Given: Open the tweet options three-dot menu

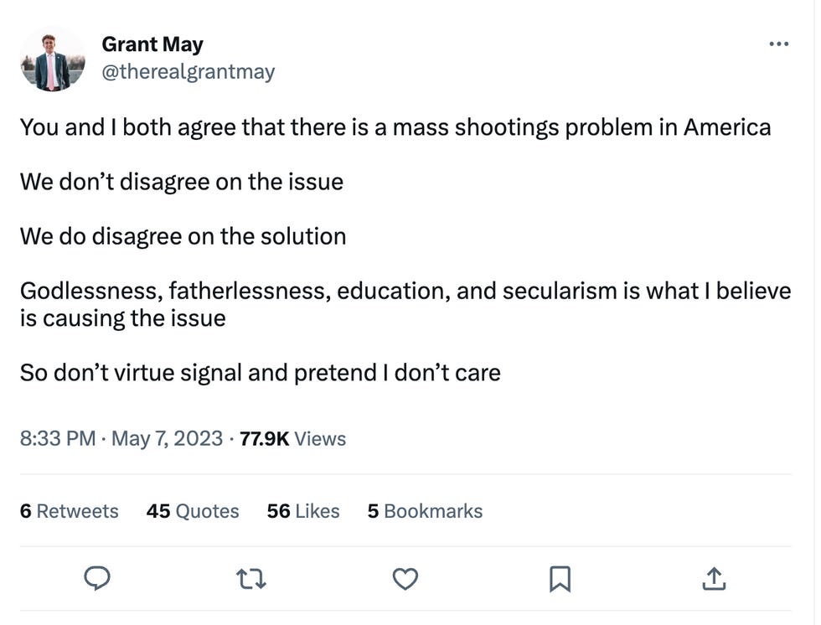Looking at the screenshot, I should point(777,44).
